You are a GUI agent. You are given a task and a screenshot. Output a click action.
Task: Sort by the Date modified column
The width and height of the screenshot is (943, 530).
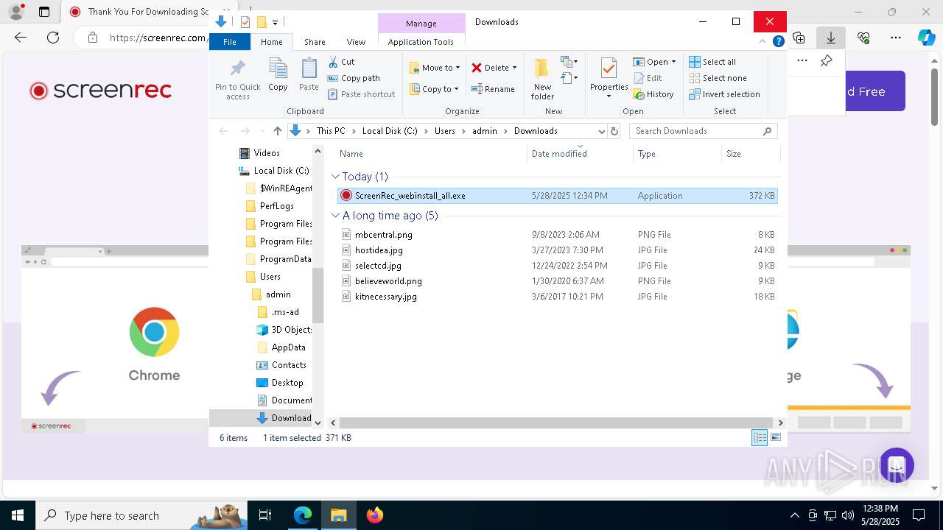click(580, 154)
